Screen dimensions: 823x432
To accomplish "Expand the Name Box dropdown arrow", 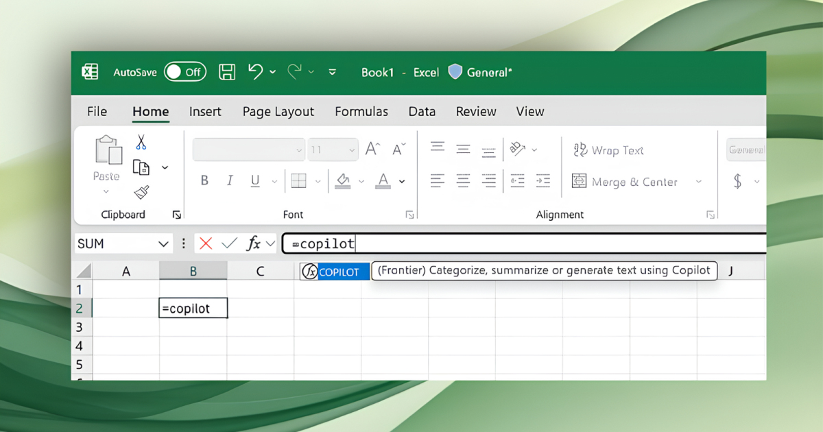I will coord(164,244).
